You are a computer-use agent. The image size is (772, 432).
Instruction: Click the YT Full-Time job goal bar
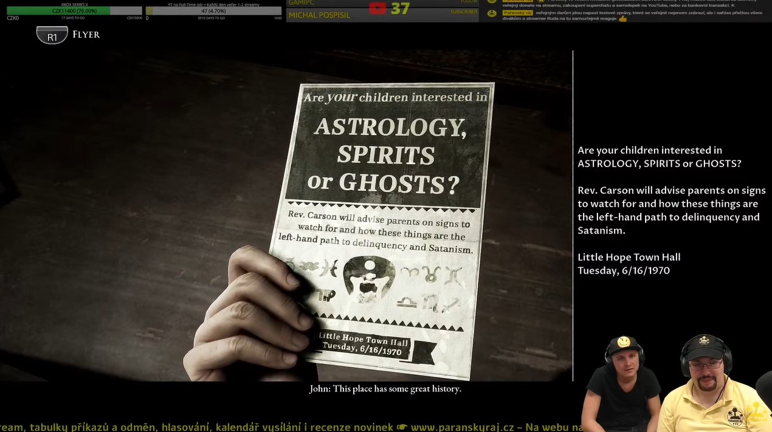(213, 11)
